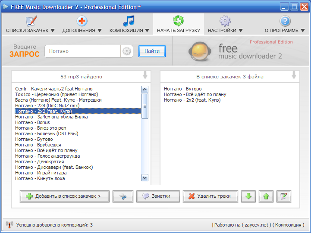Screen dimensions: 311x233
Task: Expand the ДОПОЛНЕНИЯ dropdown arrow
Action: click(100, 31)
